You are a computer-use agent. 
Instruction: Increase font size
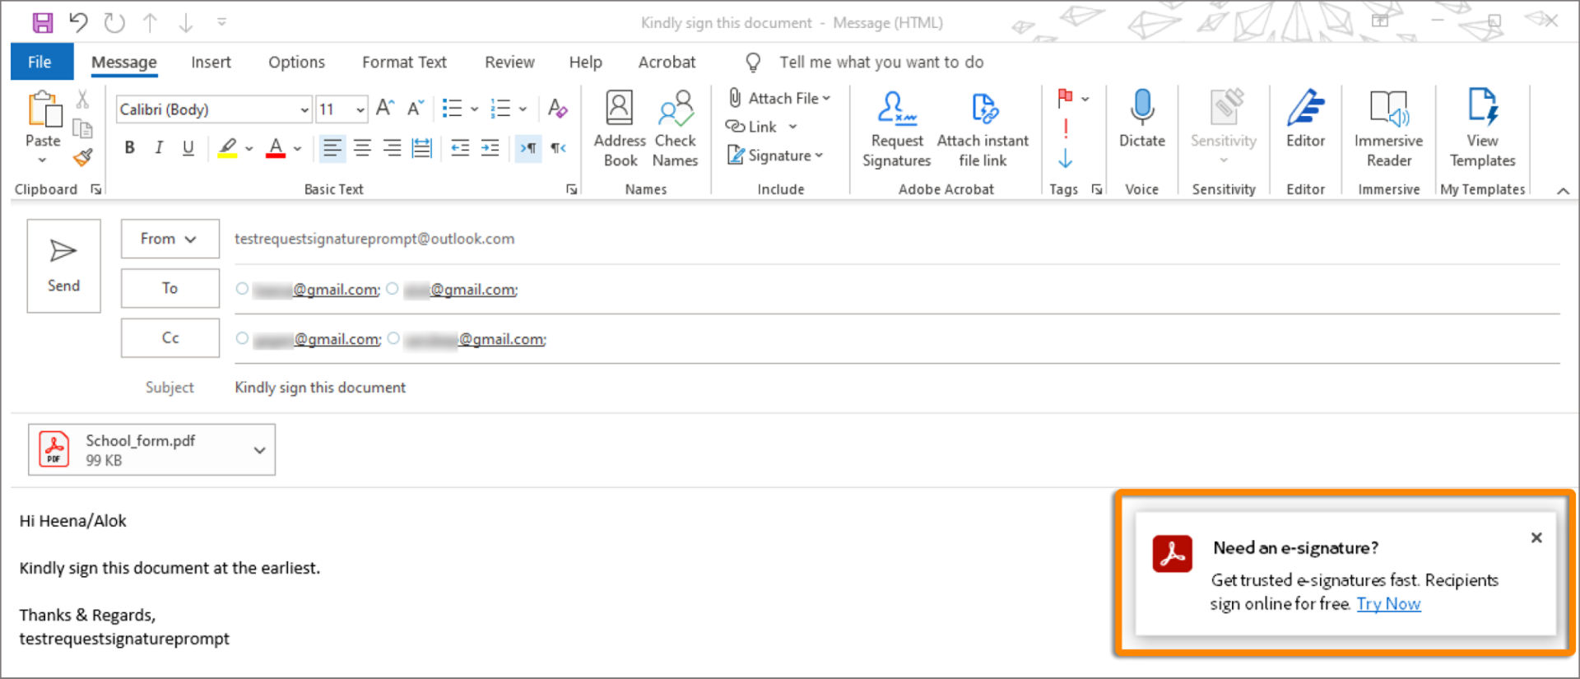385,109
